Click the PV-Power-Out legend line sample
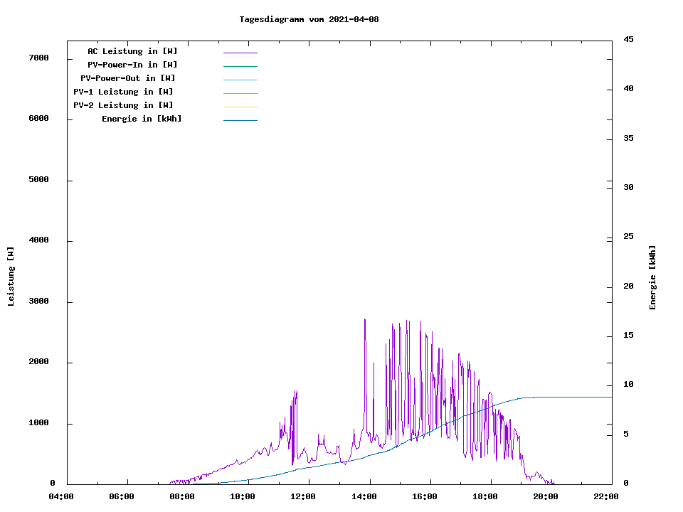 (240, 80)
